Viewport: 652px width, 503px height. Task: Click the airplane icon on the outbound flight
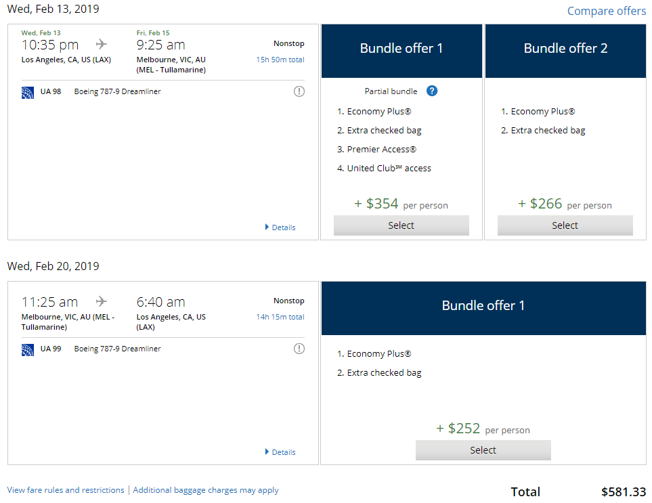click(102, 45)
